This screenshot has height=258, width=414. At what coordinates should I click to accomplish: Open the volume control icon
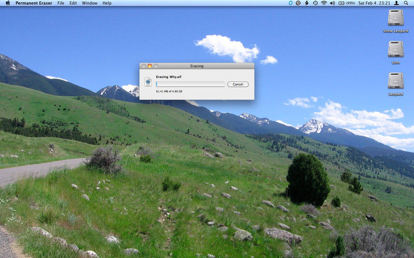[332, 3]
